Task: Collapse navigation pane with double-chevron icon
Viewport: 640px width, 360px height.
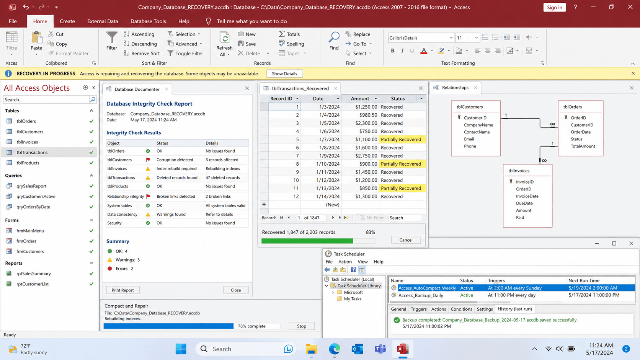Action: tap(94, 88)
